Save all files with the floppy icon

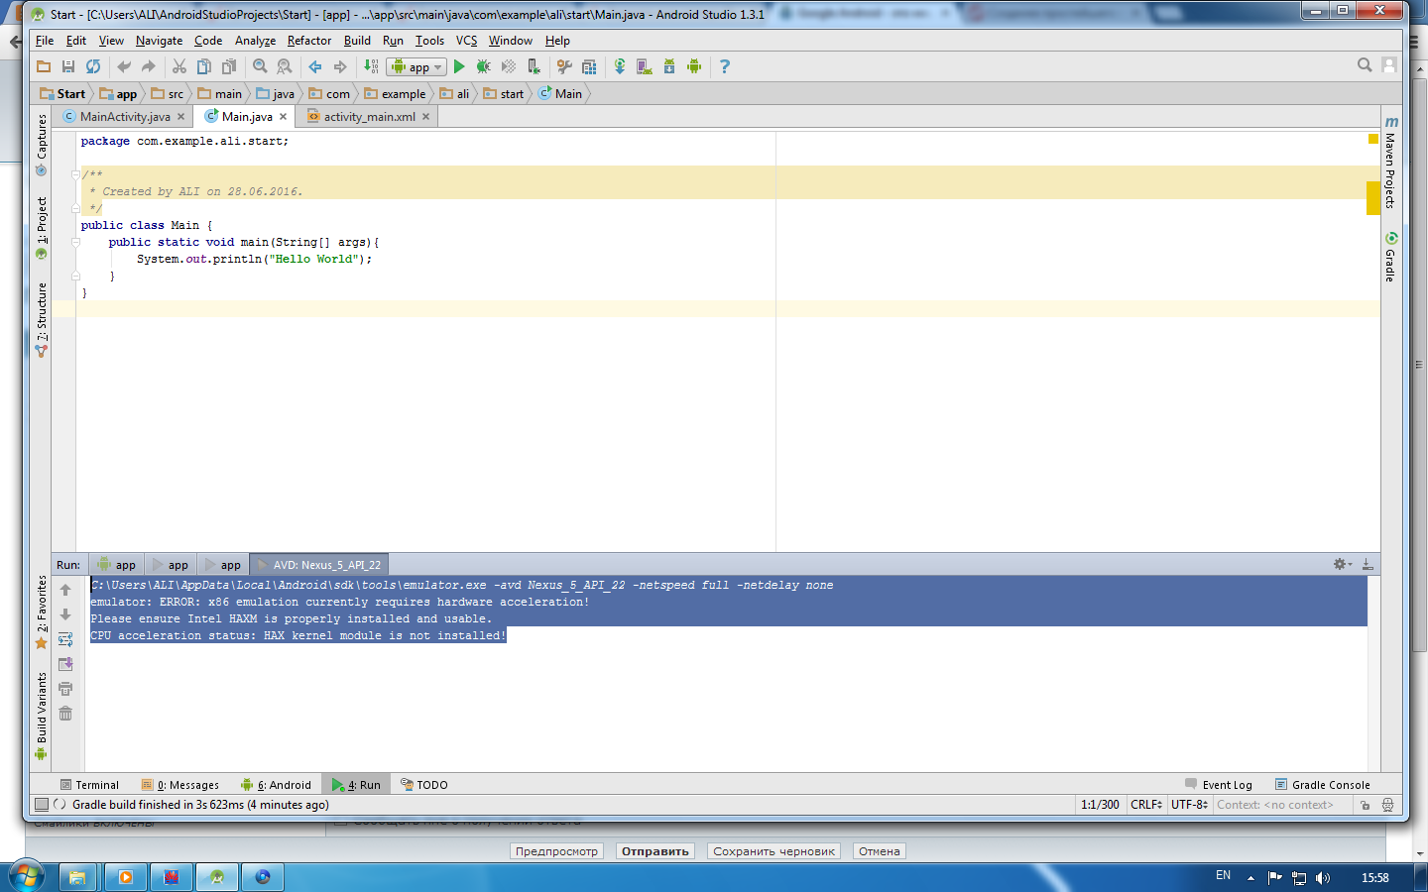point(68,66)
